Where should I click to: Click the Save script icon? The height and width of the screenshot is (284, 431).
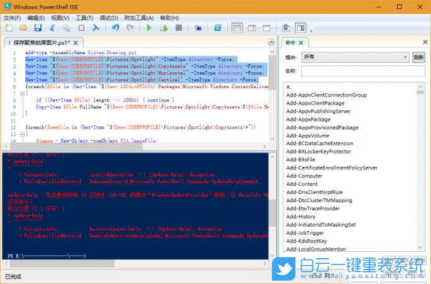click(x=38, y=28)
